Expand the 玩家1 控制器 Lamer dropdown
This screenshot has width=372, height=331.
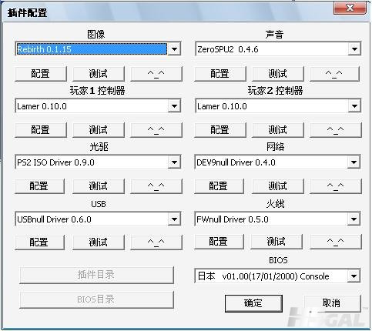(174, 105)
